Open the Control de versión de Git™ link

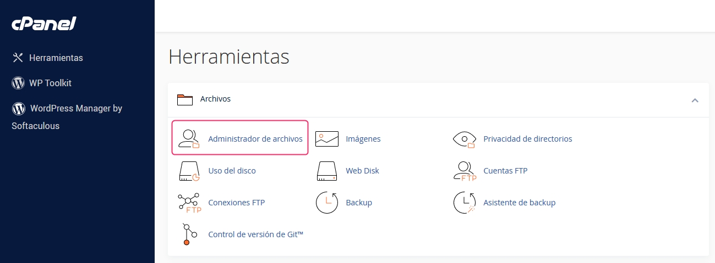(x=256, y=234)
